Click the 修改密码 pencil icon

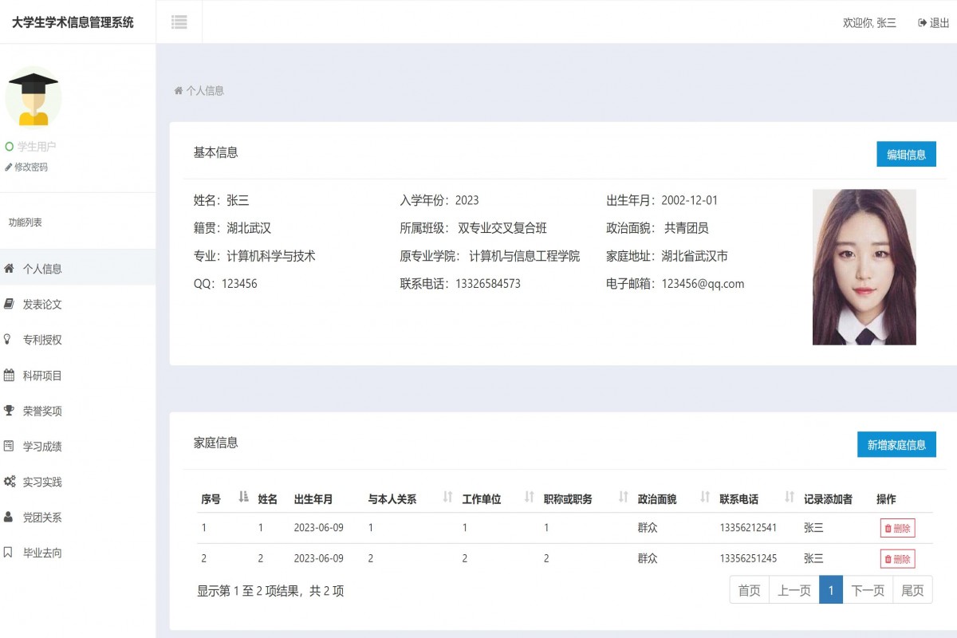[x=10, y=167]
